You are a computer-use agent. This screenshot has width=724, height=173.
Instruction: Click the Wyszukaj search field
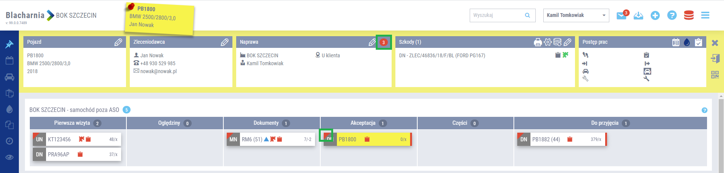coord(497,15)
